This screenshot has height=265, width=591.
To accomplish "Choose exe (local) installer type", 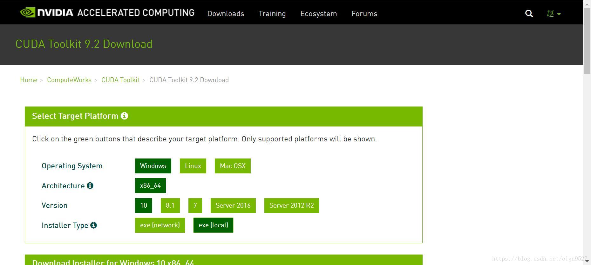I will pos(213,225).
